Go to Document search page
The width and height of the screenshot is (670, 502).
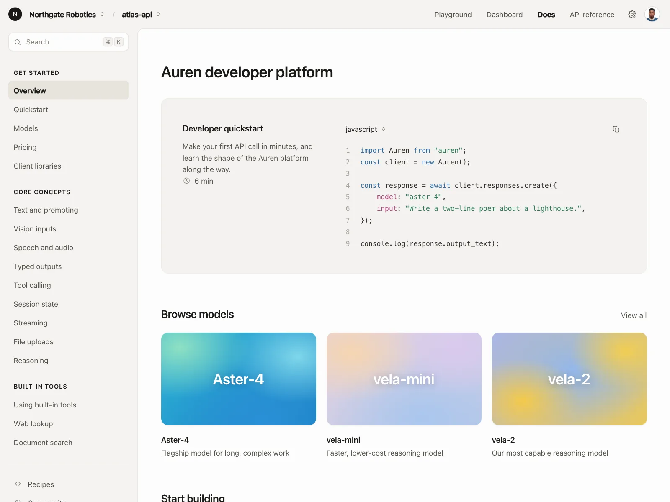click(69, 443)
